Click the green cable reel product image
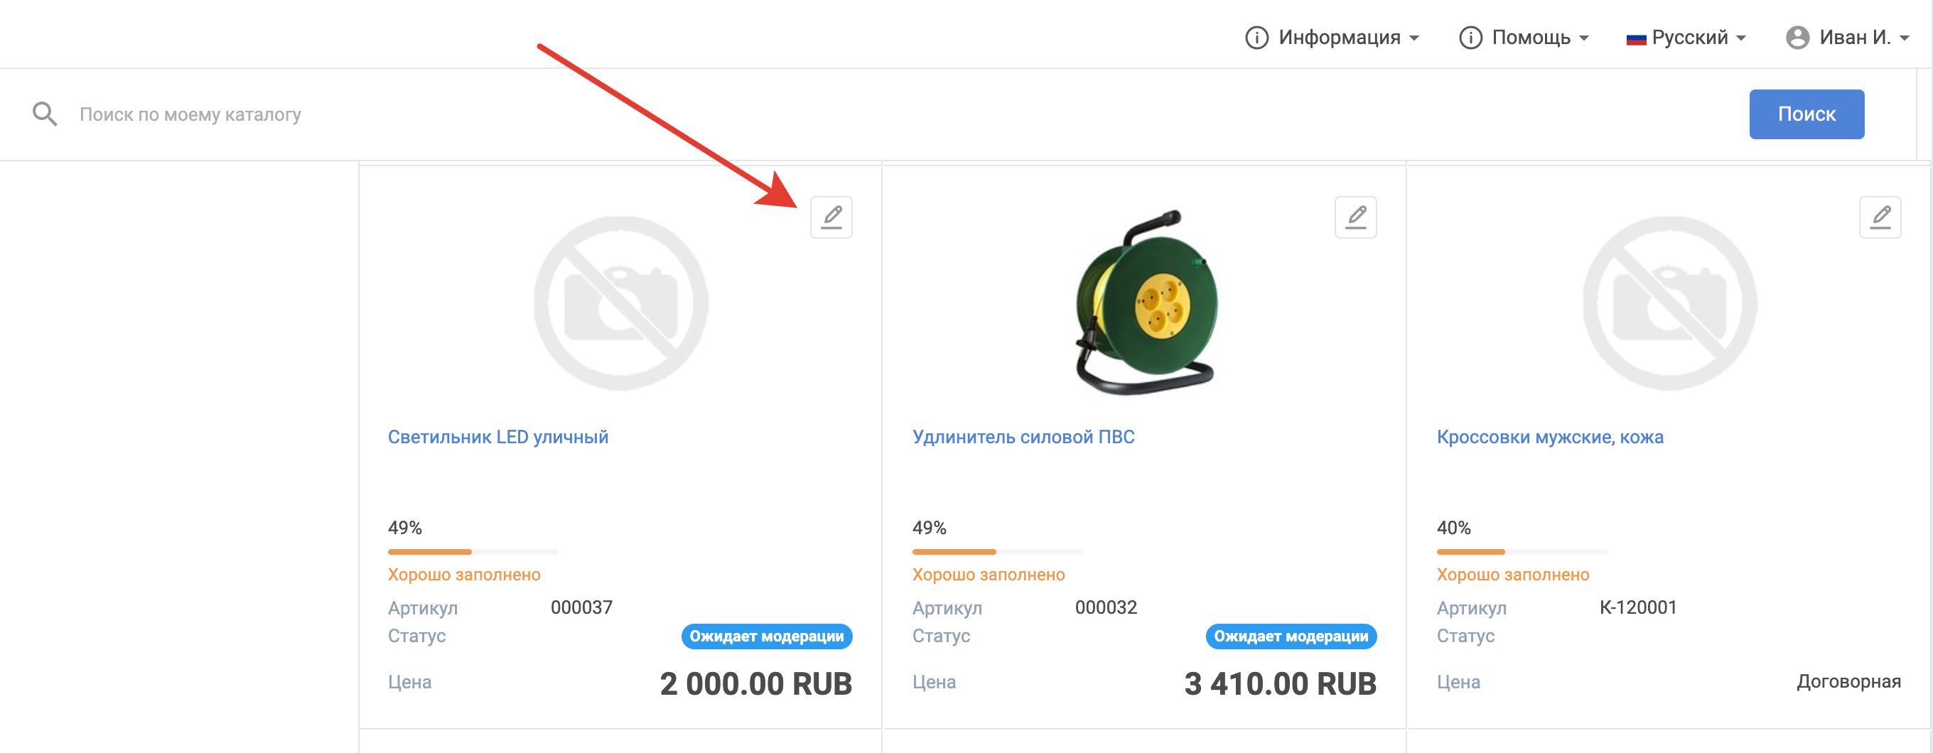Screen dimensions: 1933x753 (x=1145, y=302)
